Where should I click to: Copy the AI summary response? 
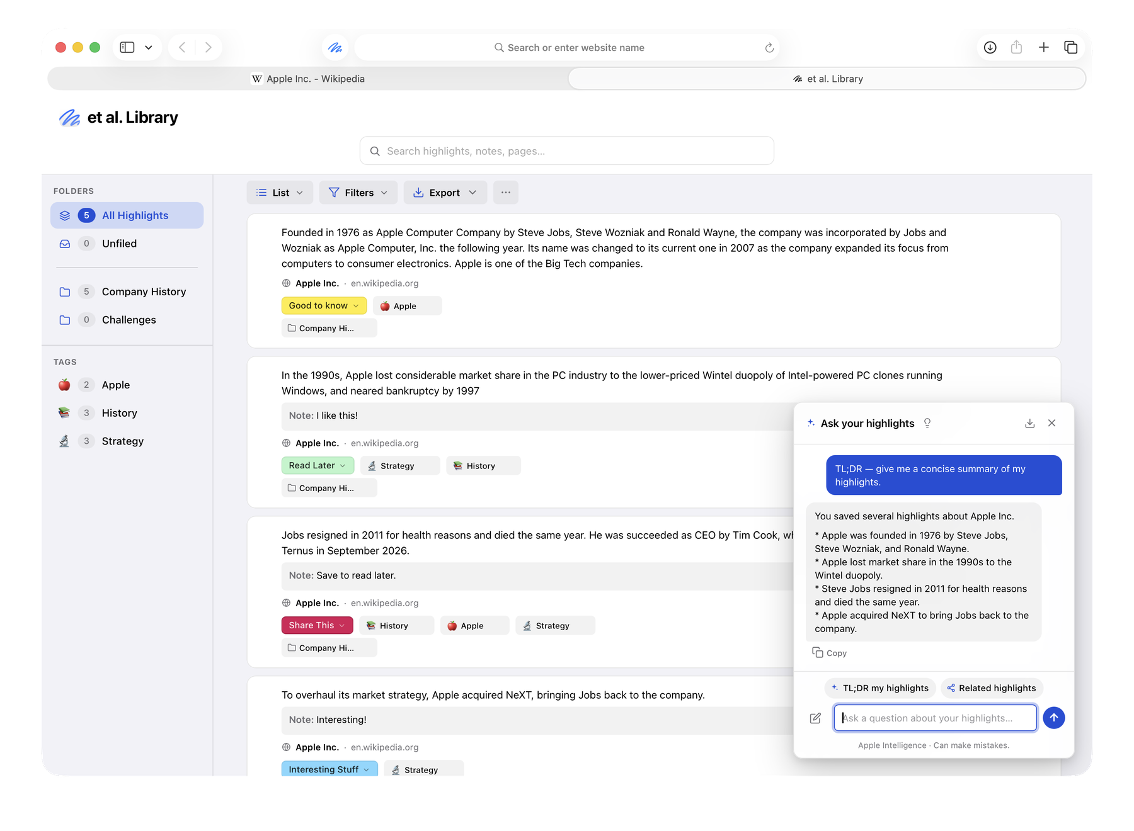(829, 653)
